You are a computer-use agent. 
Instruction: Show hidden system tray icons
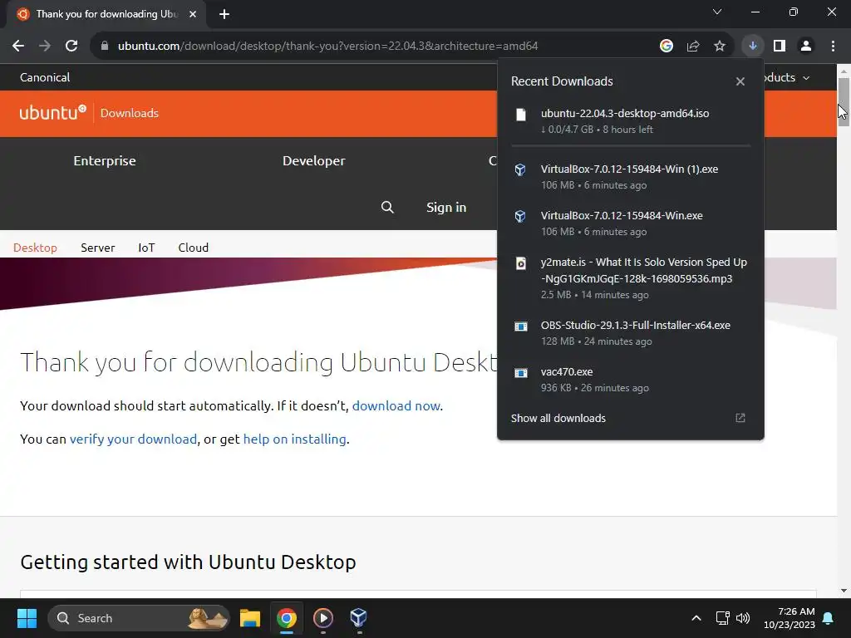(x=696, y=618)
